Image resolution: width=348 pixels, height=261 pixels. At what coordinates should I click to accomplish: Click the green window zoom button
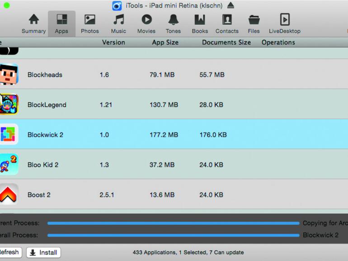point(7,5)
